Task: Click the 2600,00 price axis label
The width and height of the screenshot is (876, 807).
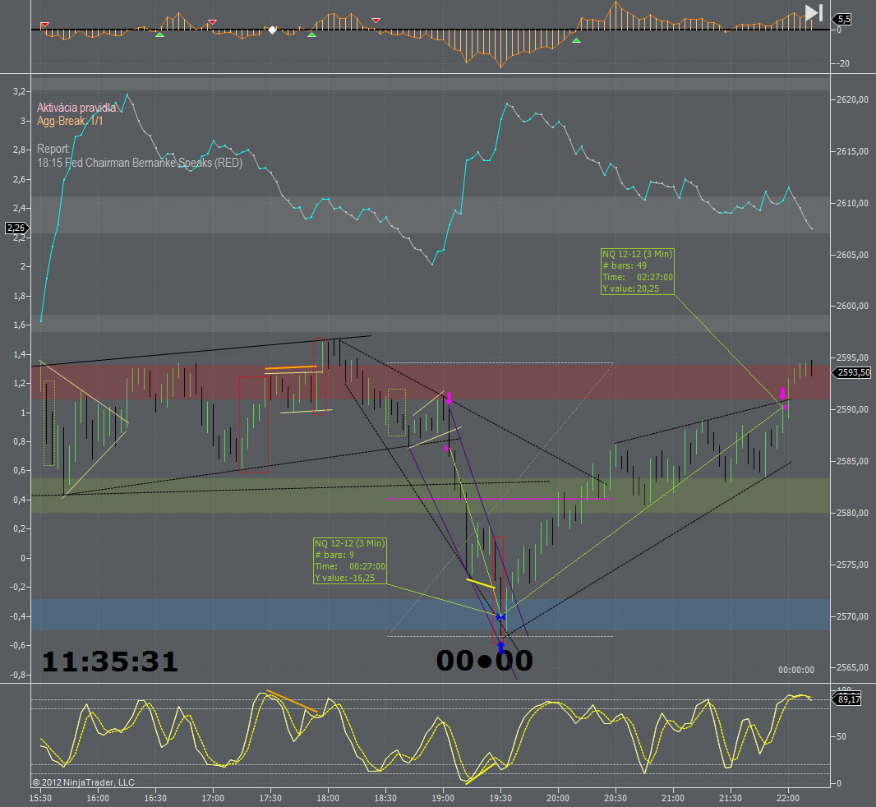Action: 852,306
